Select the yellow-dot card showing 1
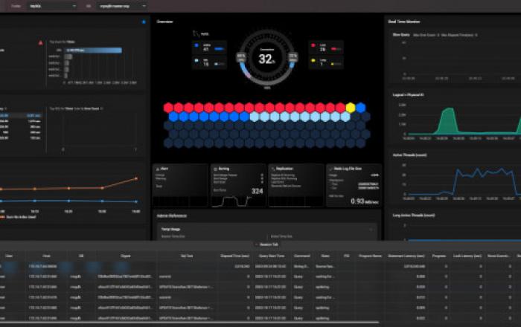521x327 pixels. 326,62
